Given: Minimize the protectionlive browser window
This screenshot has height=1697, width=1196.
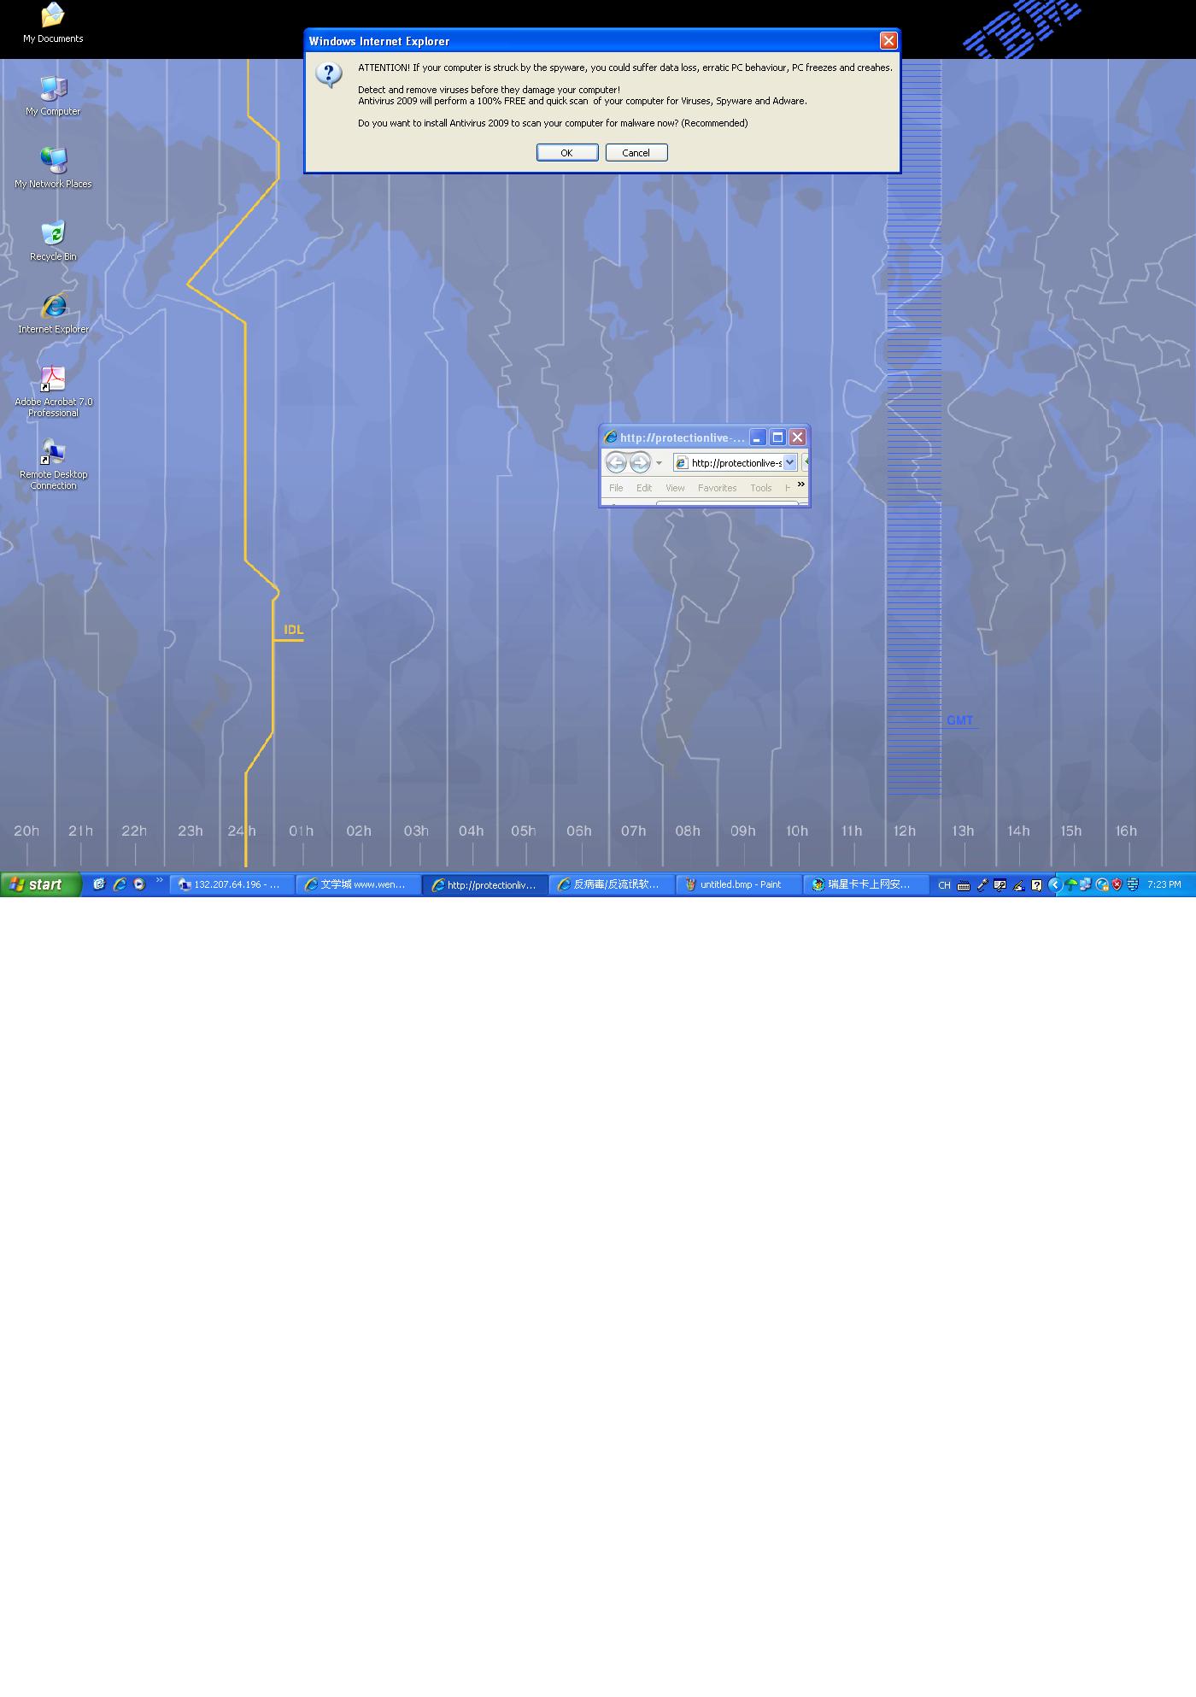Looking at the screenshot, I should pos(758,437).
